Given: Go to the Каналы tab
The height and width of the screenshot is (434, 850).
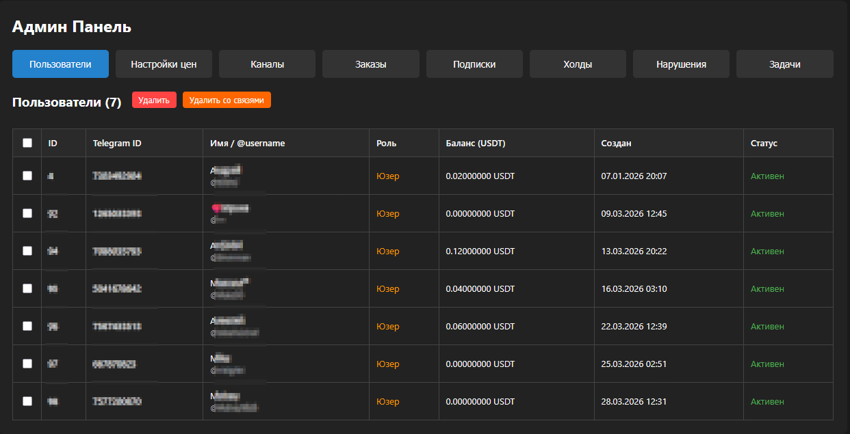Looking at the screenshot, I should click(267, 64).
